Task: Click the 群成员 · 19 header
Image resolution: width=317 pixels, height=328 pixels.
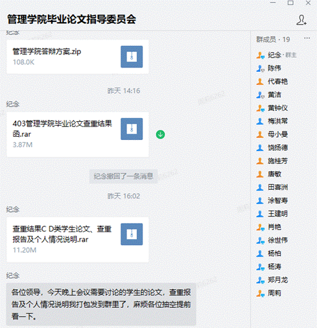Action: pyautogui.click(x=273, y=40)
